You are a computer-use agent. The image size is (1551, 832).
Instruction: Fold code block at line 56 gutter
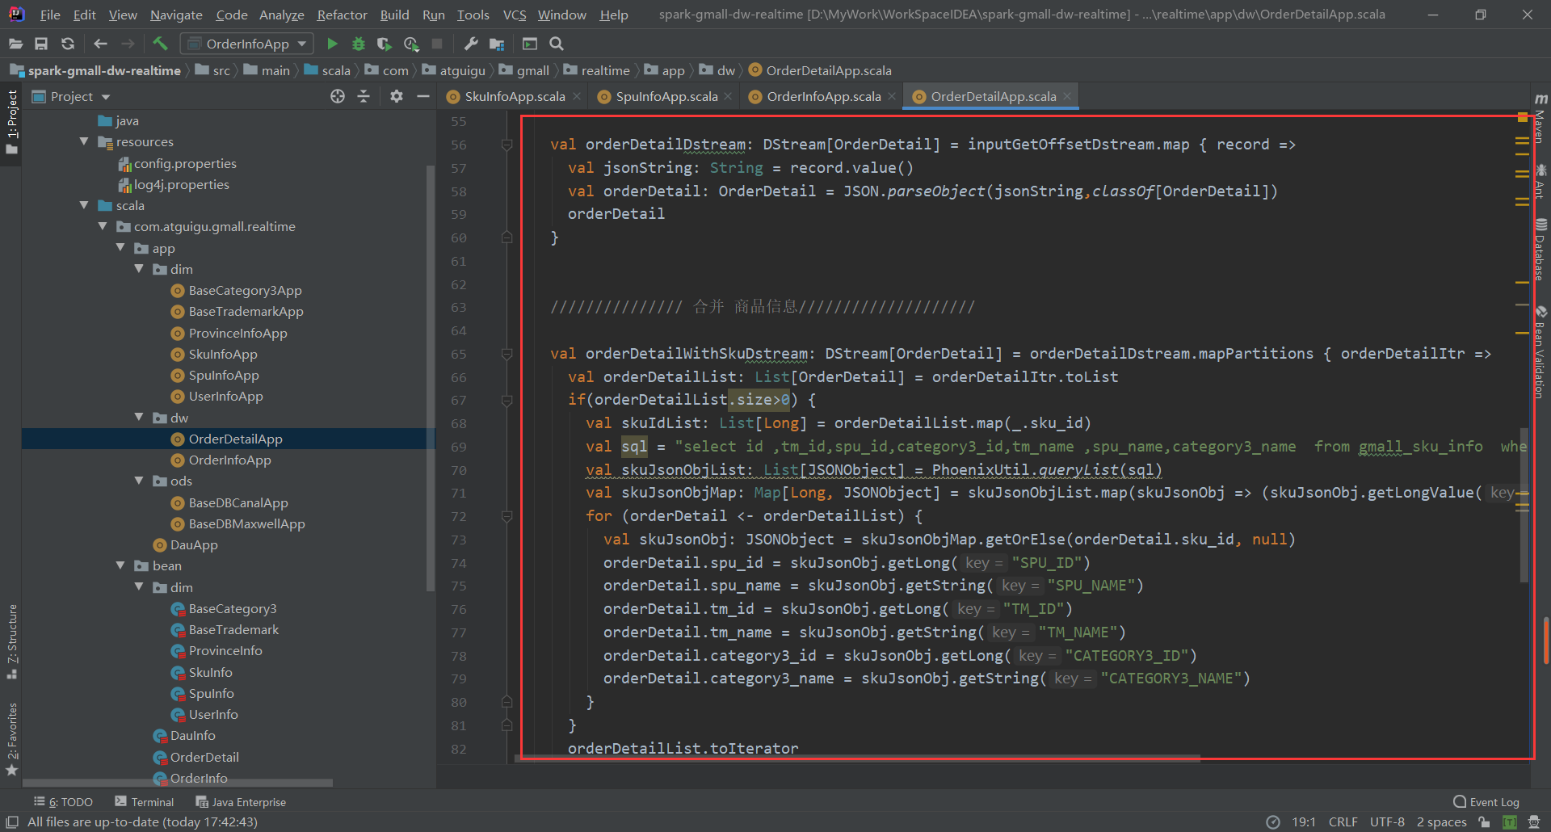[506, 145]
